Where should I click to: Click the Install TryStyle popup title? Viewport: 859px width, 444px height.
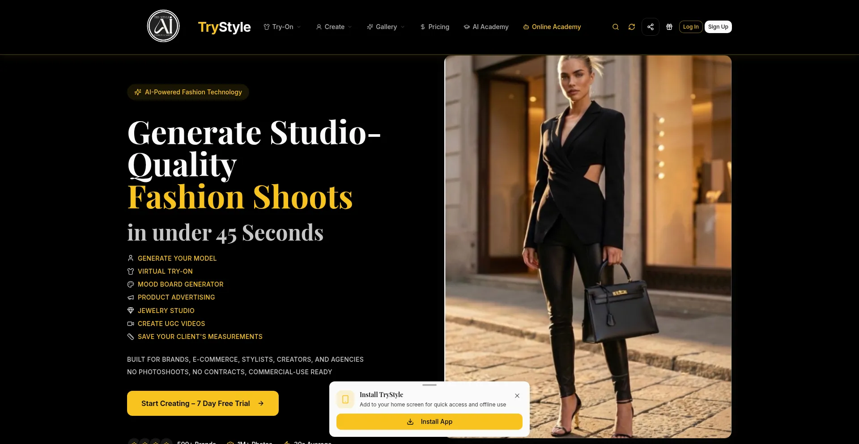click(x=381, y=395)
